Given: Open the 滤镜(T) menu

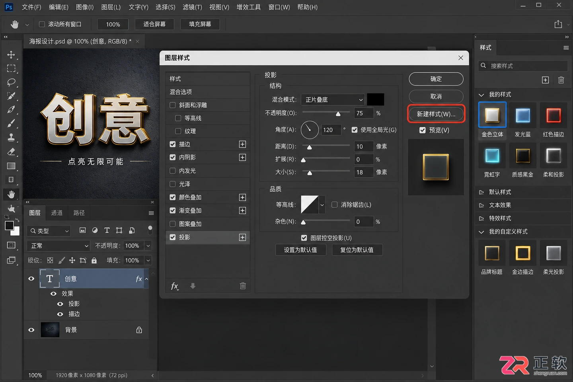Looking at the screenshot, I should [192, 7].
